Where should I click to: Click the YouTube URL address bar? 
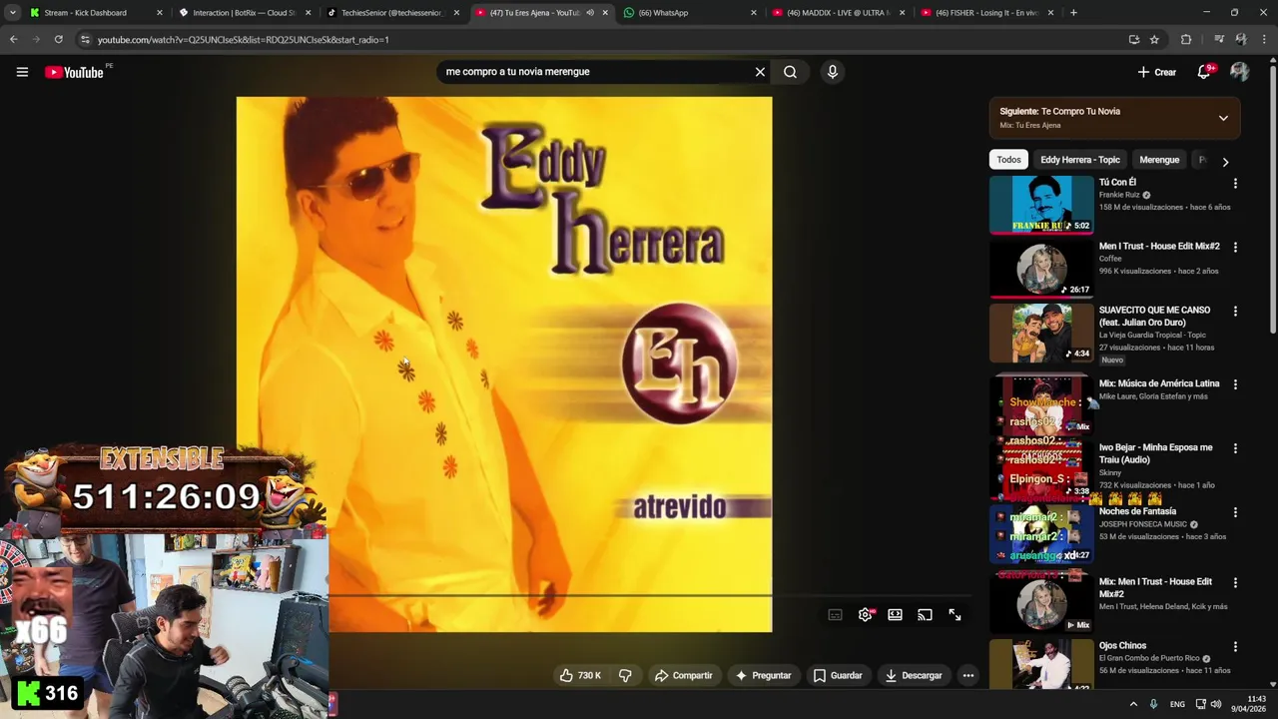click(599, 40)
